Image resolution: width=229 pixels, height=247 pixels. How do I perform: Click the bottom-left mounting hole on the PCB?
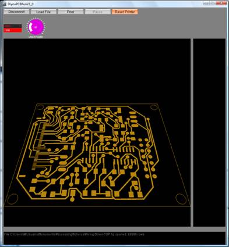pos(13,199)
